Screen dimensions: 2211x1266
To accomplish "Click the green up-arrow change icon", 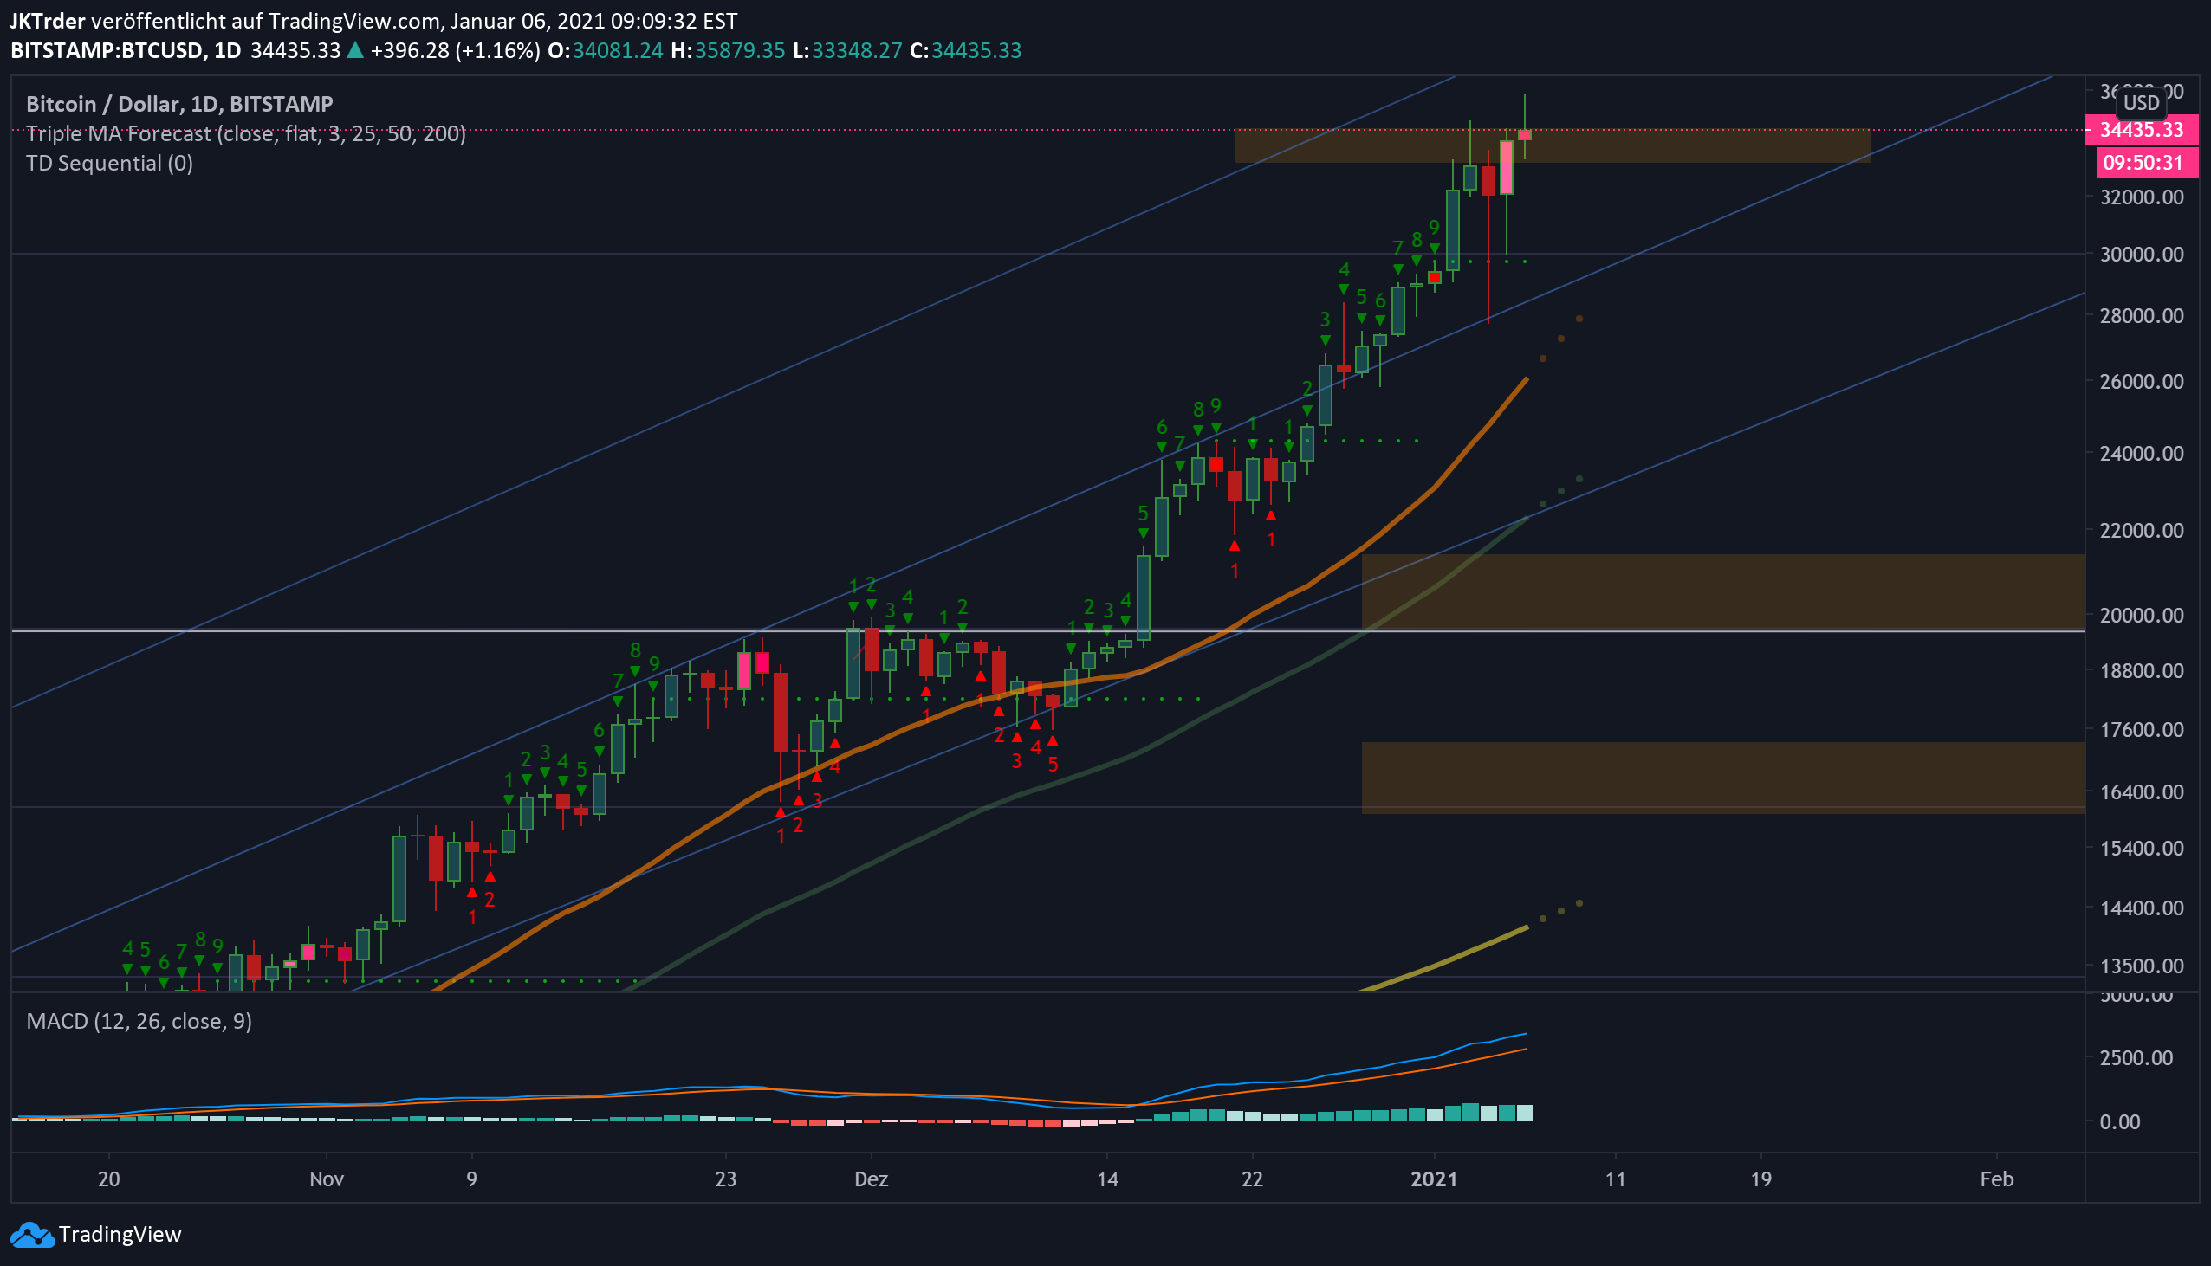I will coord(355,50).
